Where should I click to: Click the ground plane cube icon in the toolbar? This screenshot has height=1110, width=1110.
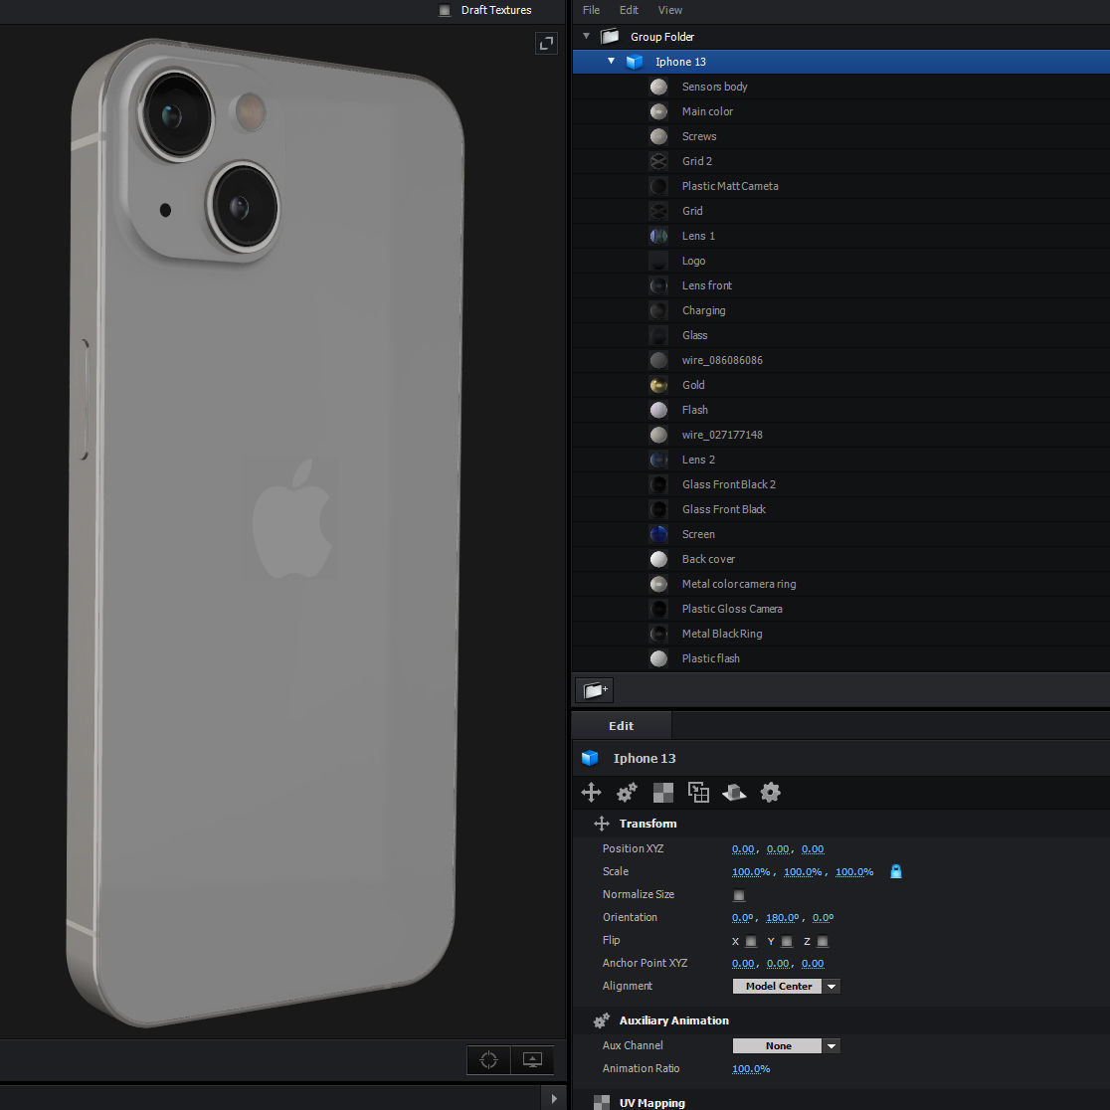[x=734, y=792]
